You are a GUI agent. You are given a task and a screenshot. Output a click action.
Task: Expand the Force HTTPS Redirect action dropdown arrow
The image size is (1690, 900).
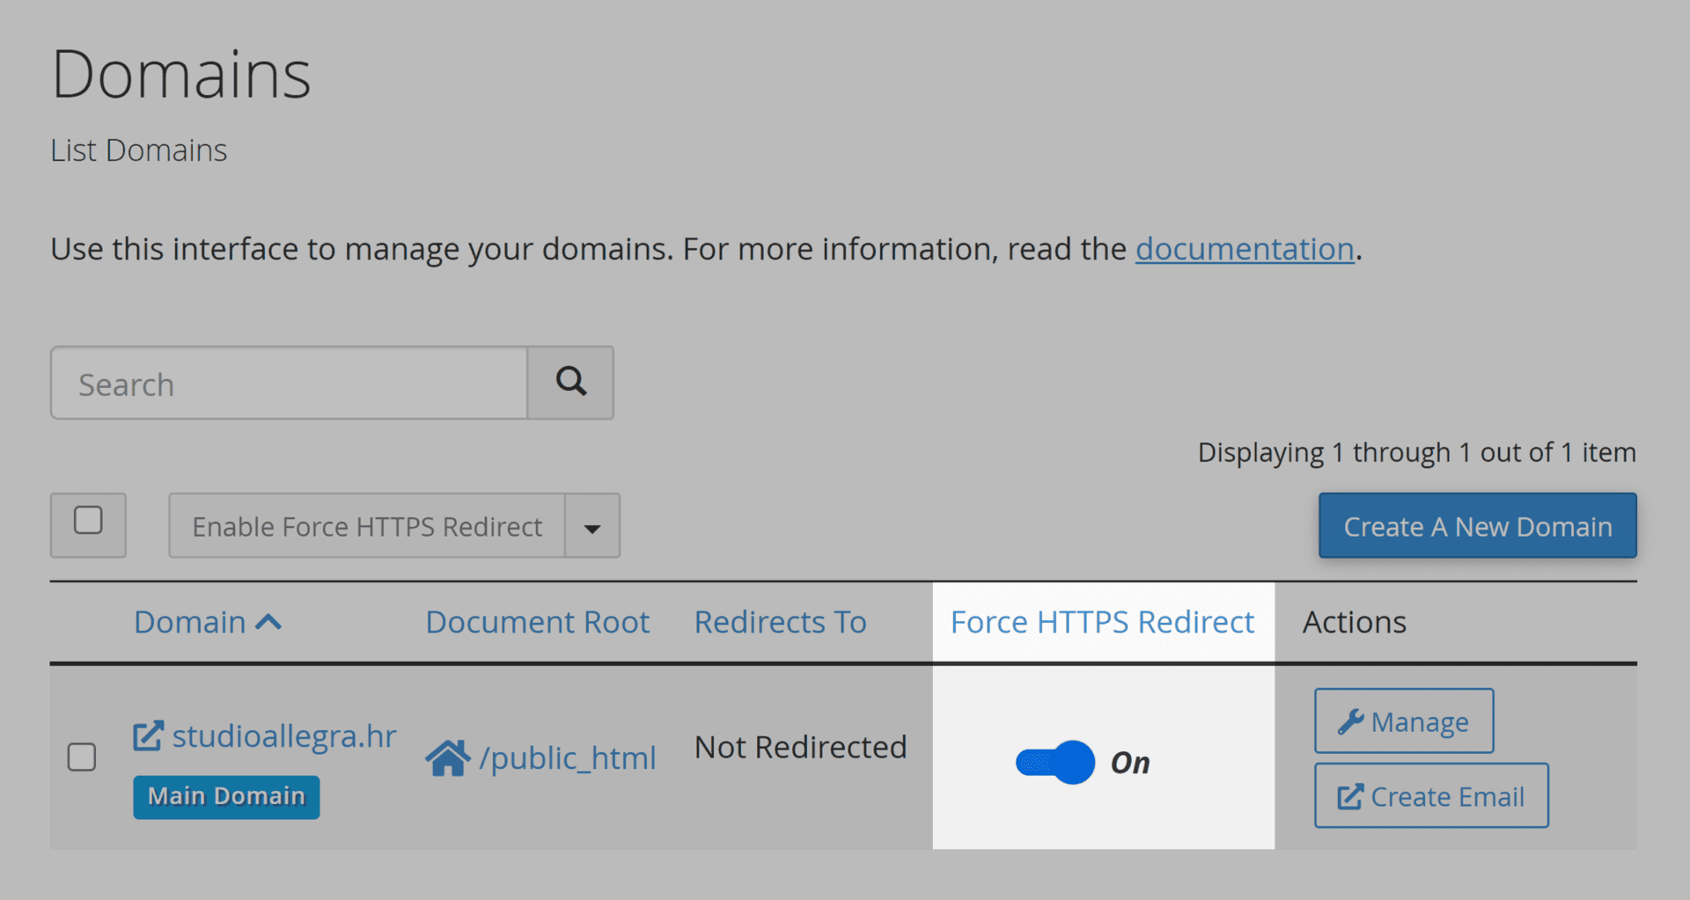tap(592, 527)
